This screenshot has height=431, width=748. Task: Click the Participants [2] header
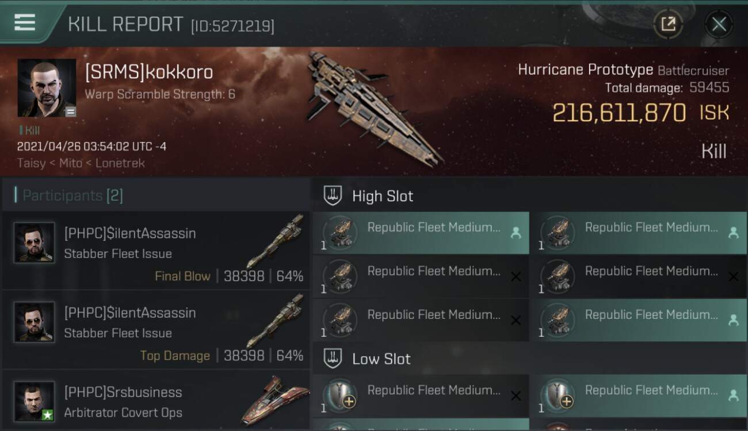[x=72, y=195]
